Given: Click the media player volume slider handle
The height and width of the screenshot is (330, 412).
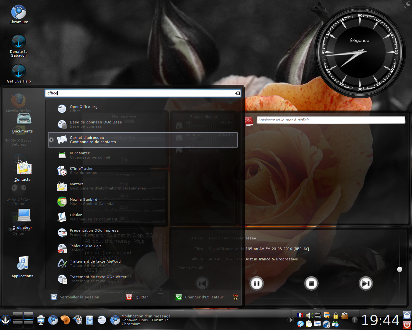Looking at the screenshot, I should pos(400,269).
